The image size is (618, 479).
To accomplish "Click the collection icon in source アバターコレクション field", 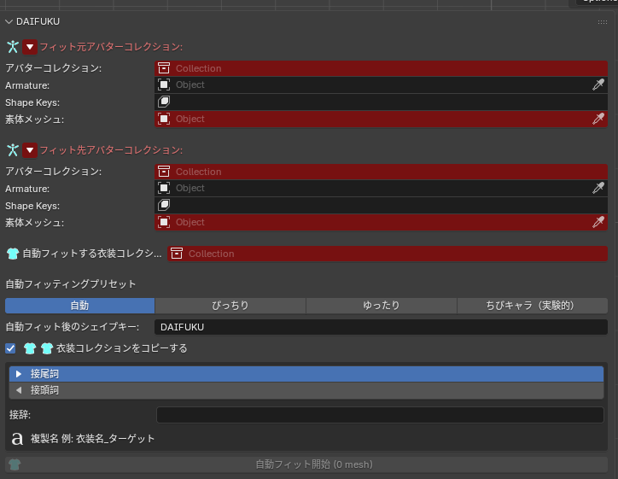I will click(x=164, y=68).
